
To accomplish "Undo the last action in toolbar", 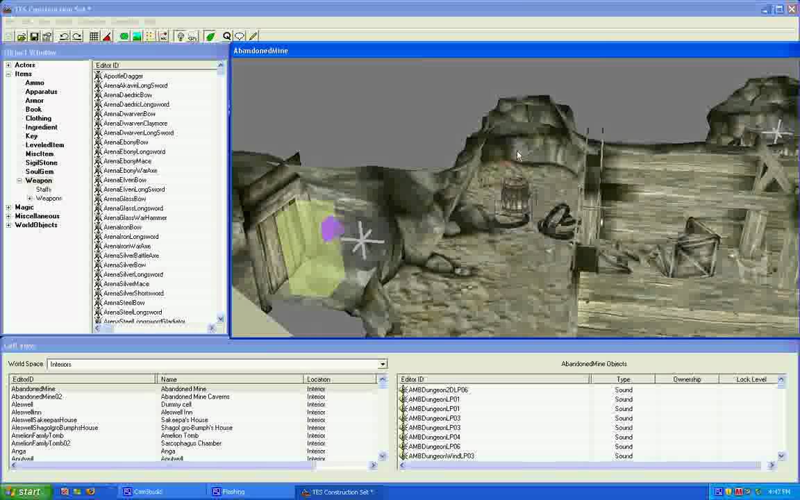I will tap(64, 36).
